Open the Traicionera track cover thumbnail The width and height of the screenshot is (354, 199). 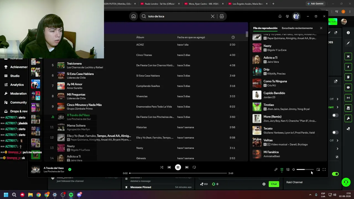(x=61, y=65)
